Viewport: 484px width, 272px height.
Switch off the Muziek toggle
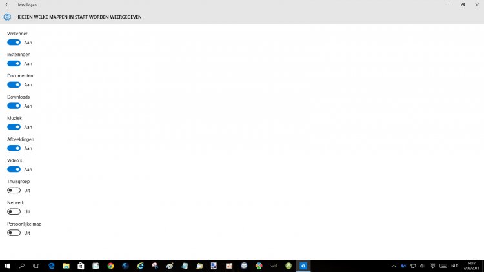point(14,127)
